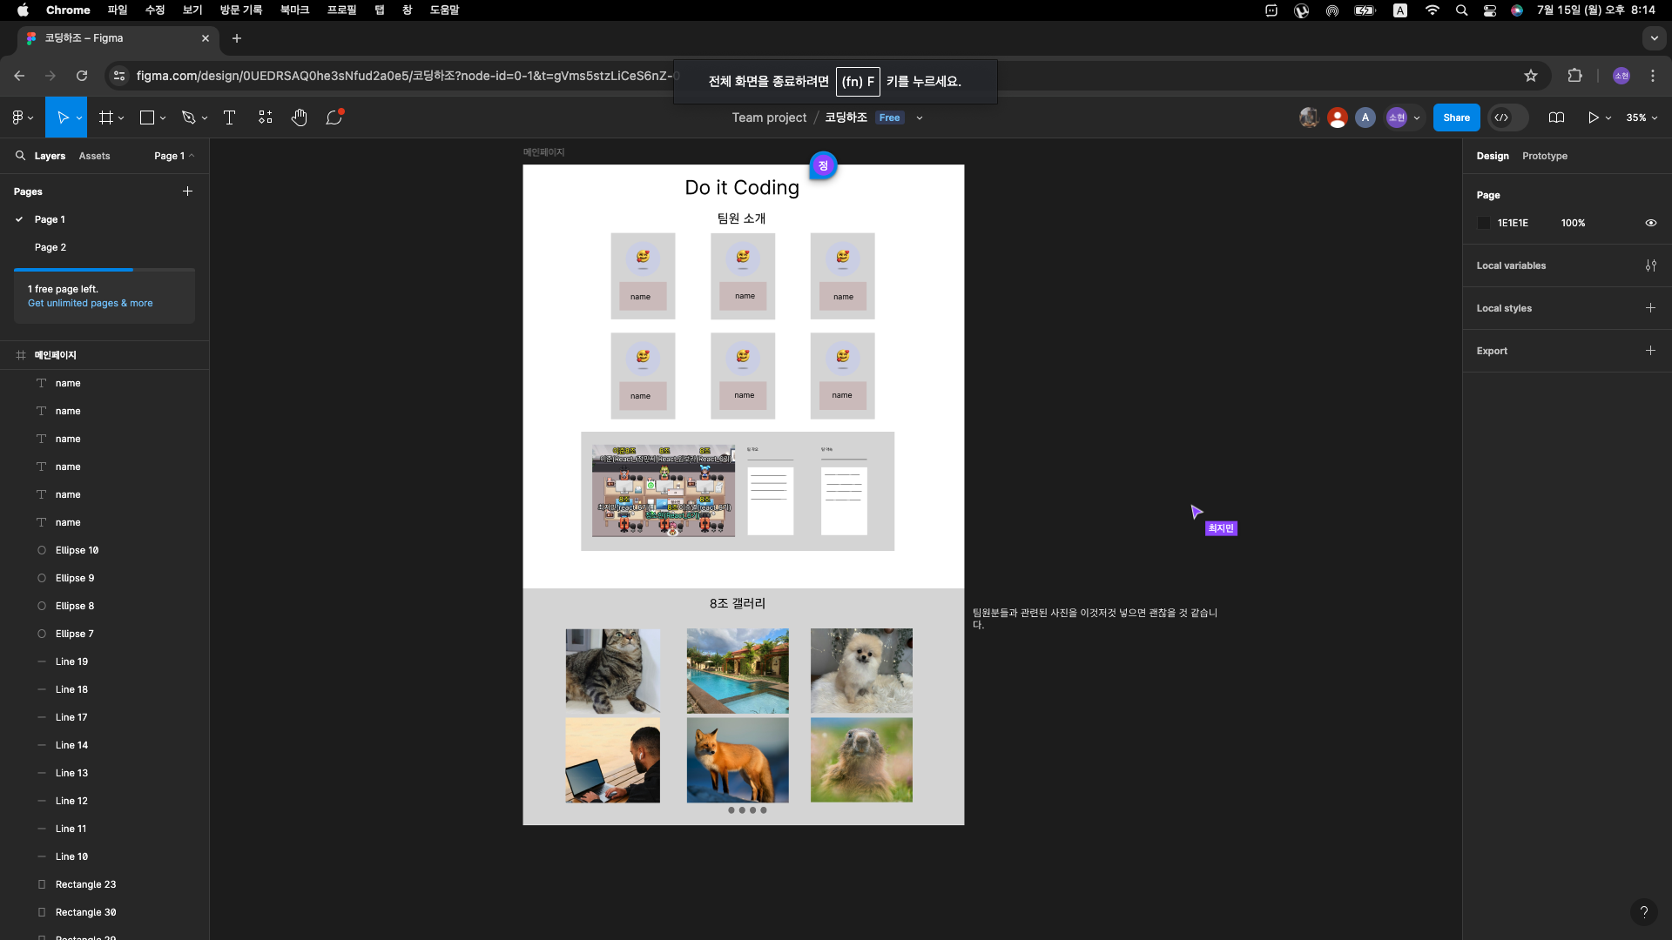1672x940 pixels.
Task: Click the Share button top right
Action: [1457, 117]
